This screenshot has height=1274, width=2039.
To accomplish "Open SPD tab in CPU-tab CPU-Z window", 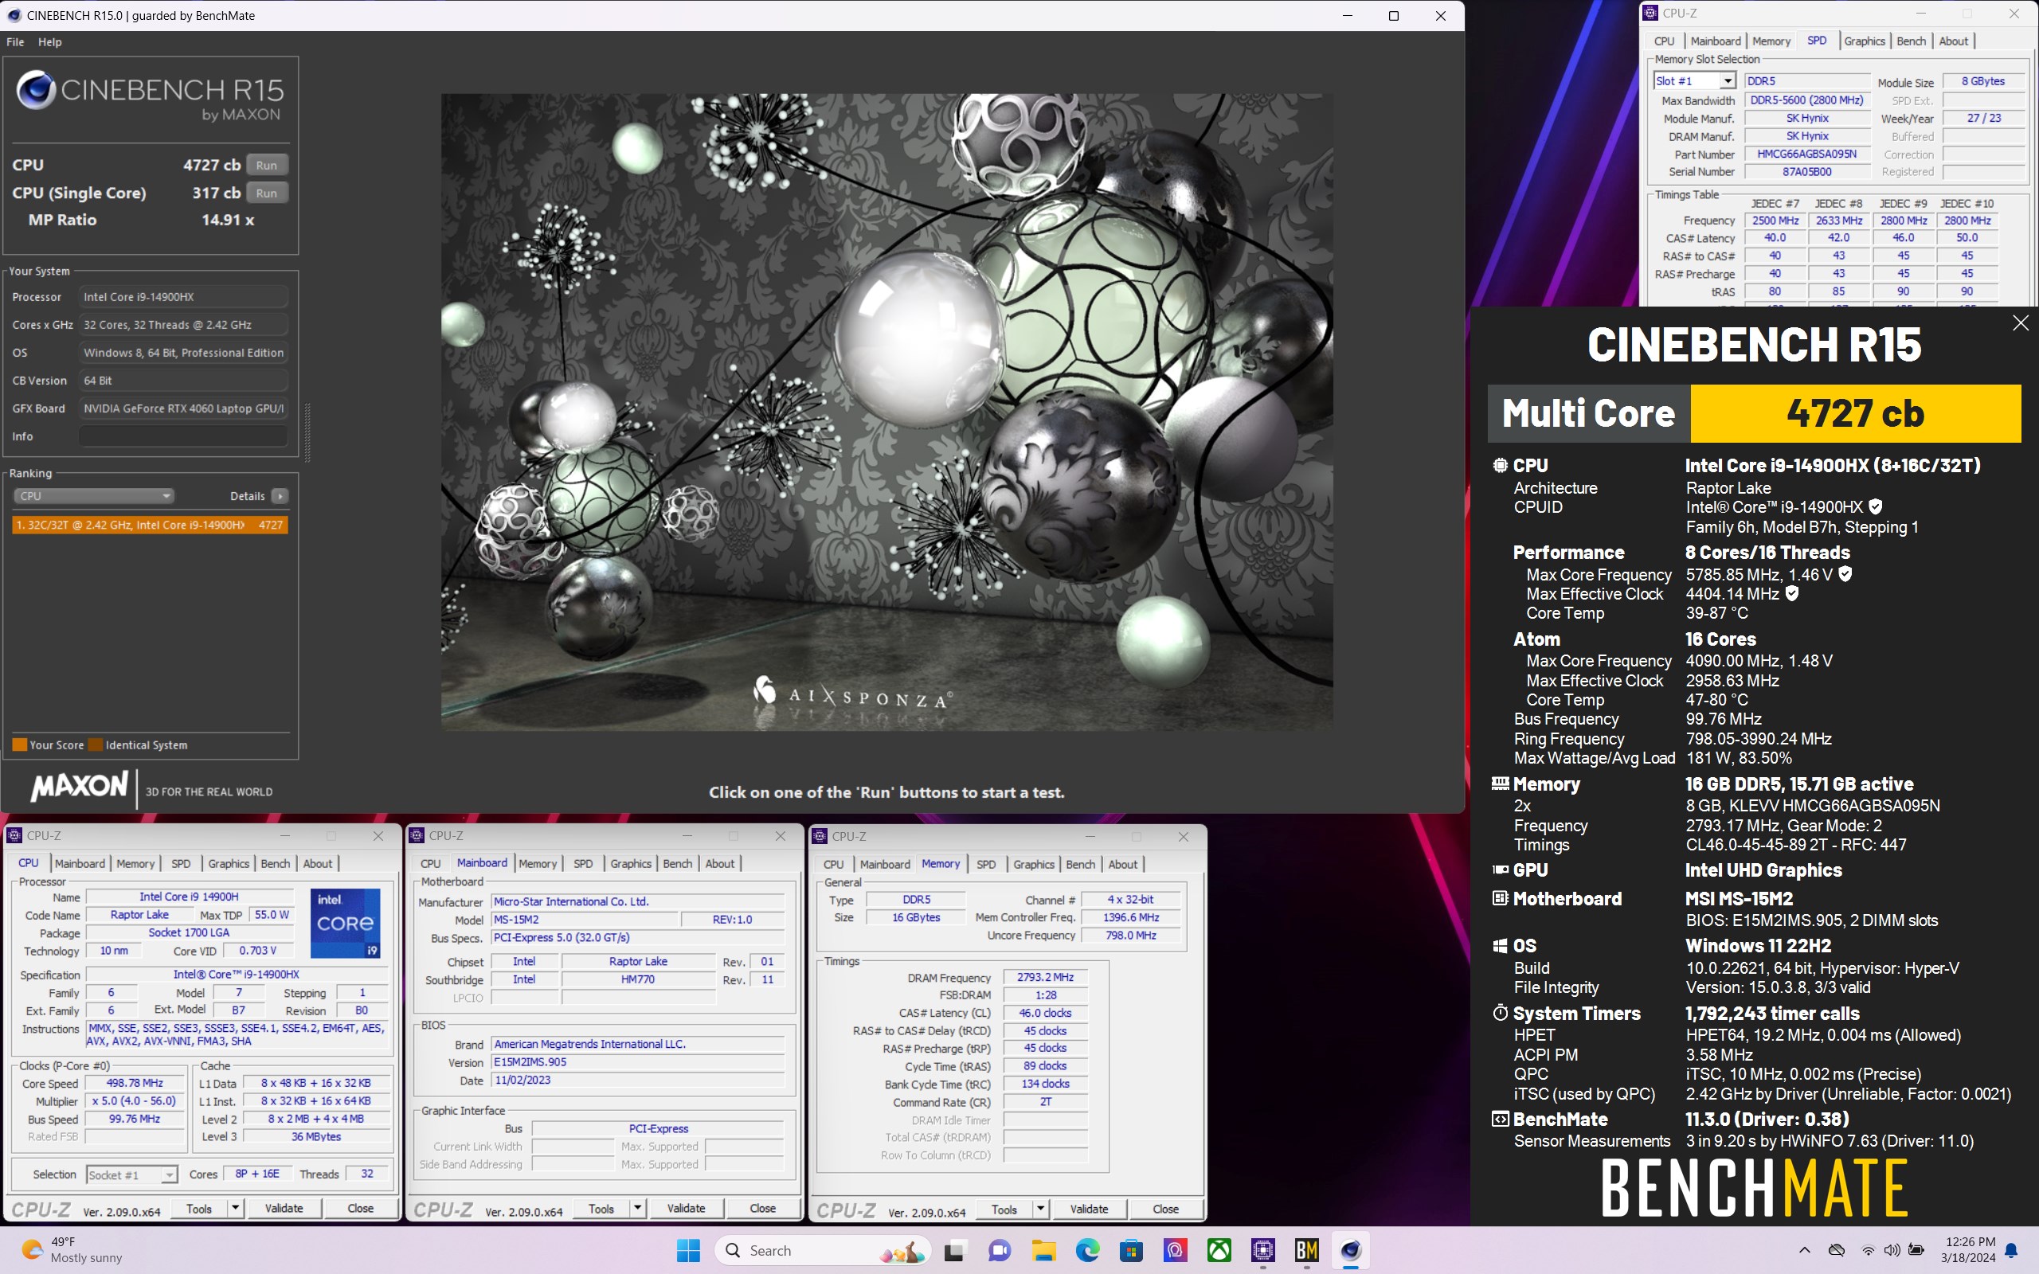I will tap(180, 864).
